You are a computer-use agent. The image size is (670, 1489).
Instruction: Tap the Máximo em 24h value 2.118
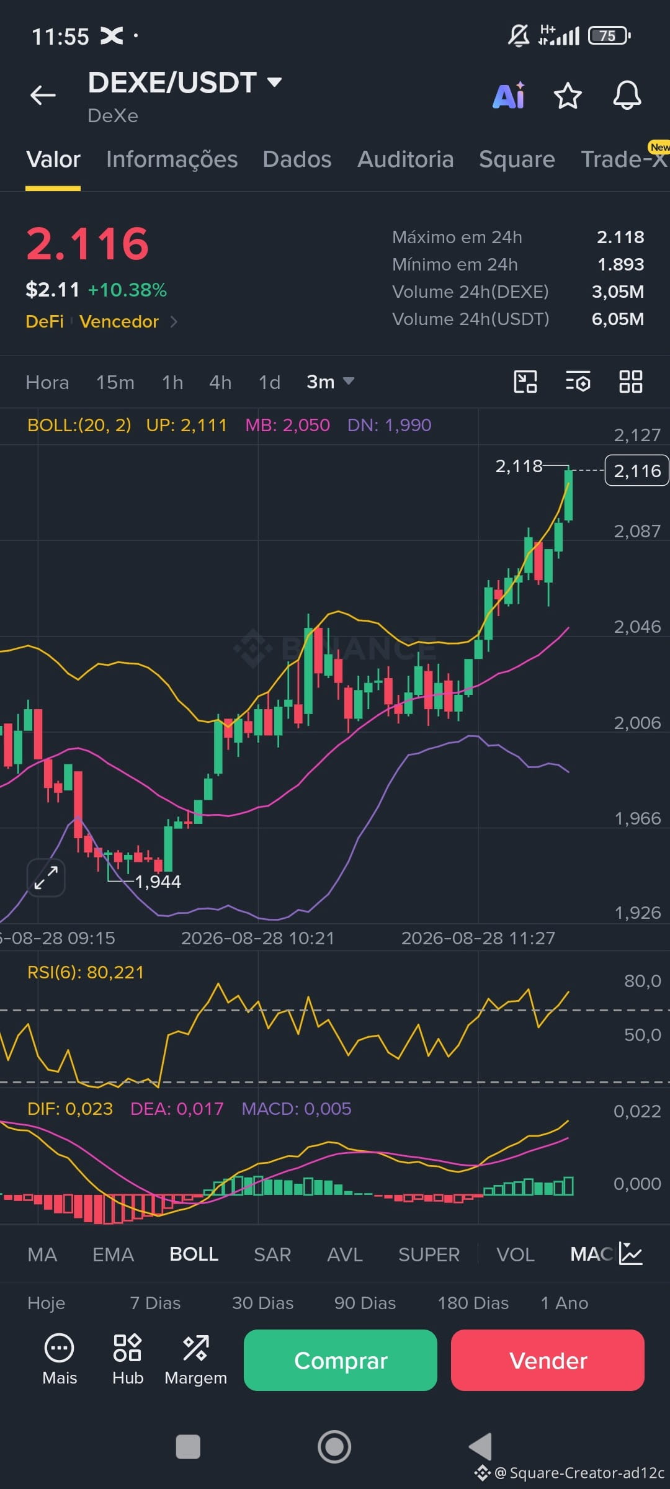point(620,237)
